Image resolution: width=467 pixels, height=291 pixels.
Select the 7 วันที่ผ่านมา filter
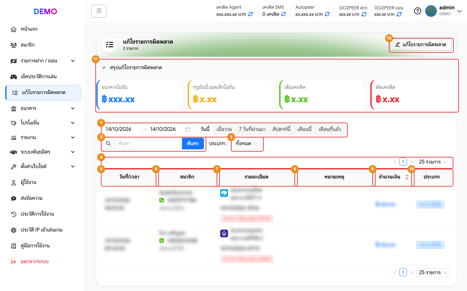click(252, 129)
